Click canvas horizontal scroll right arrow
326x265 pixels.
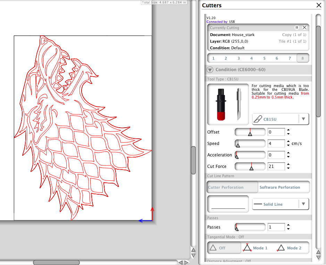pos(186,263)
